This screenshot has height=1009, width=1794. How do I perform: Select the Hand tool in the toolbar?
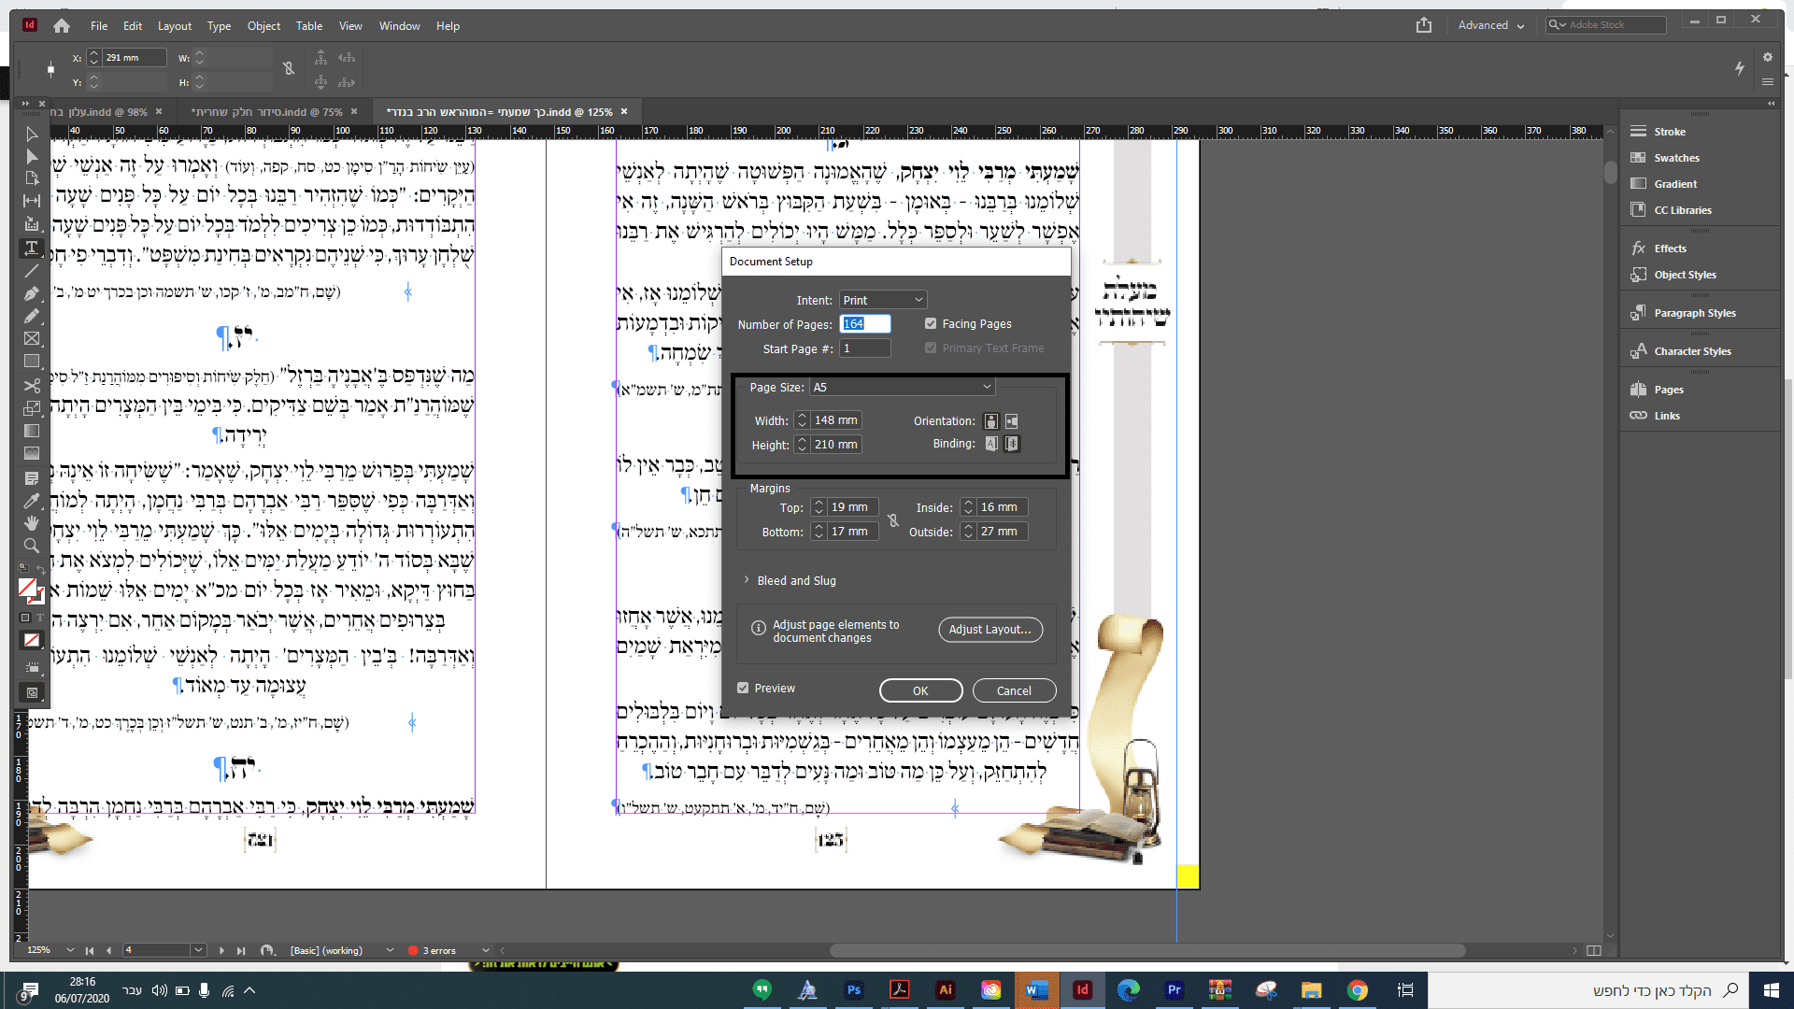coord(31,523)
